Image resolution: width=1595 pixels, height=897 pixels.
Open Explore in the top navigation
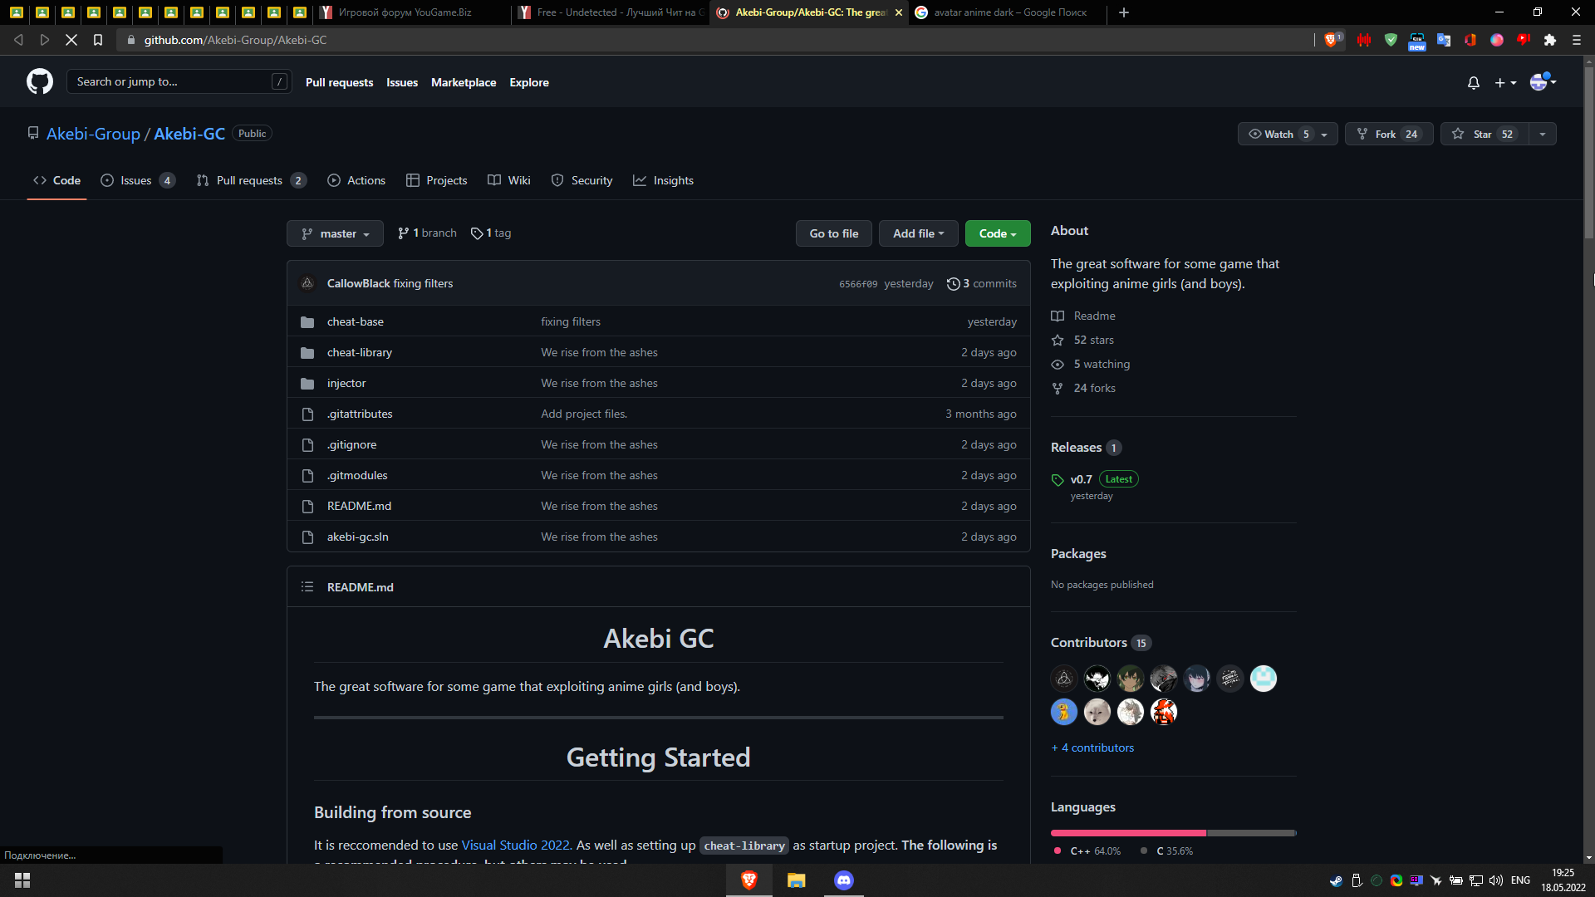coord(529,82)
